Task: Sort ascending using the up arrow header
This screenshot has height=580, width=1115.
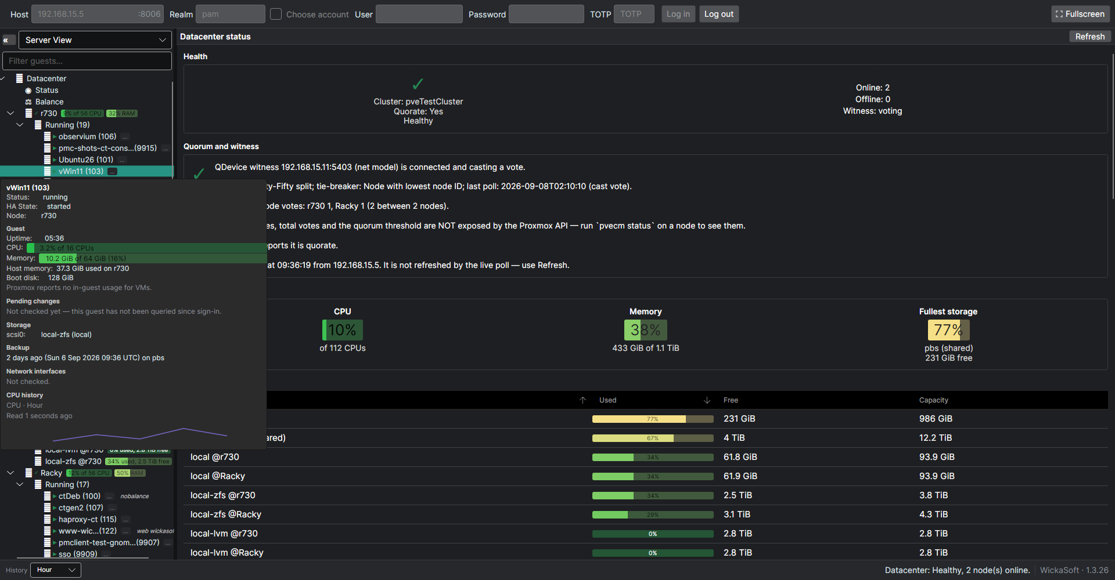Action: 582,400
